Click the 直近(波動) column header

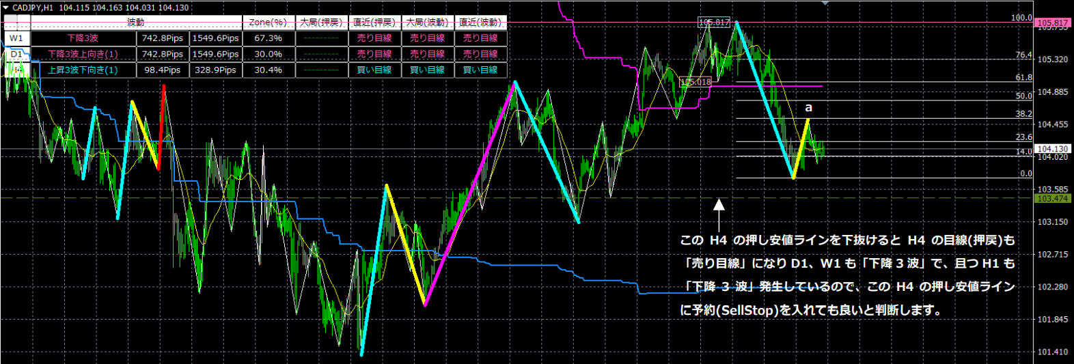pyautogui.click(x=481, y=23)
